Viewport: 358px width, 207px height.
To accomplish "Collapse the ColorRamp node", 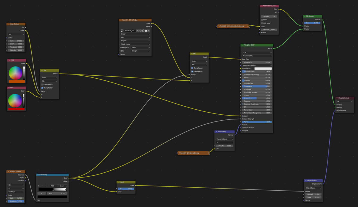I will tap(38, 175).
